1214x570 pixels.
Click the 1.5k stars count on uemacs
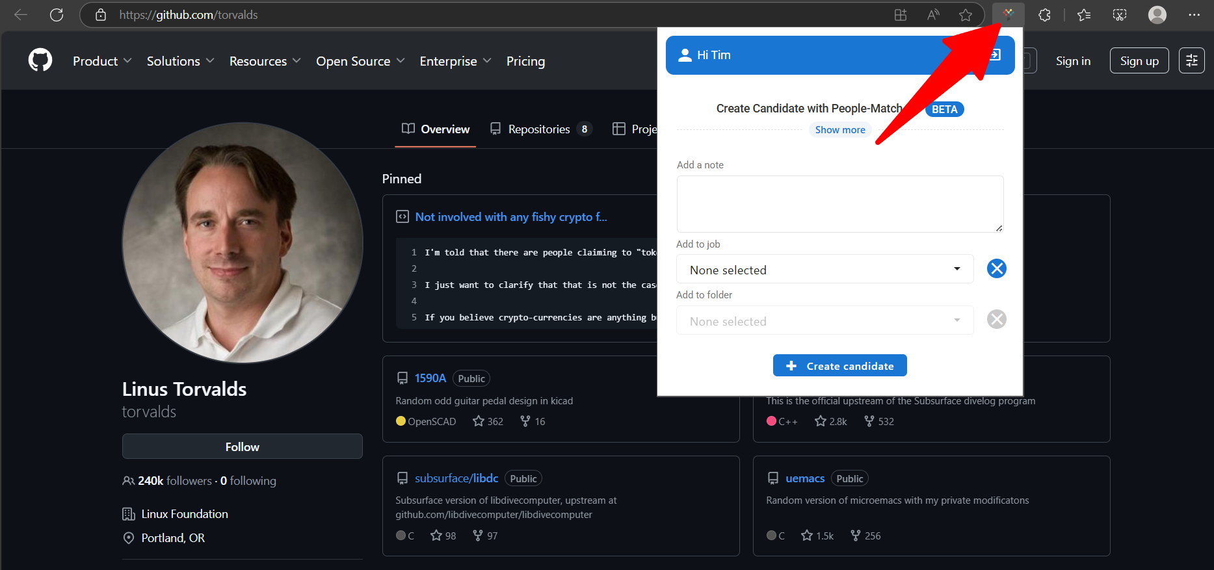click(x=817, y=536)
